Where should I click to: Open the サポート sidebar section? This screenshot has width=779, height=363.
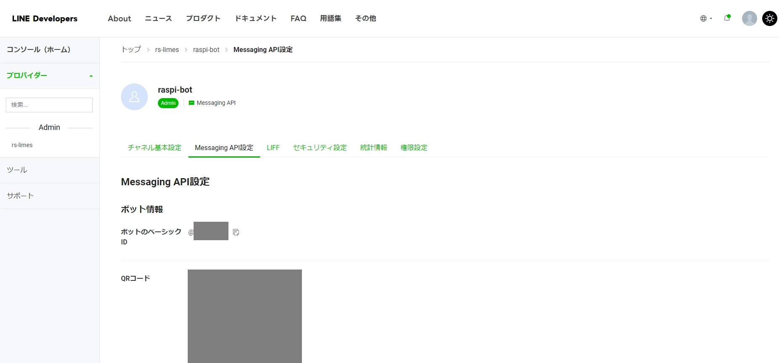coord(50,196)
